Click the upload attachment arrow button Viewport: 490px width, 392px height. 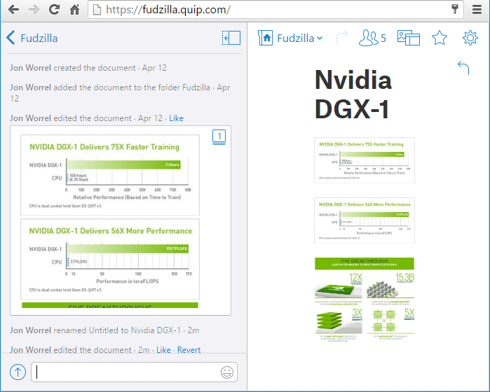click(18, 372)
